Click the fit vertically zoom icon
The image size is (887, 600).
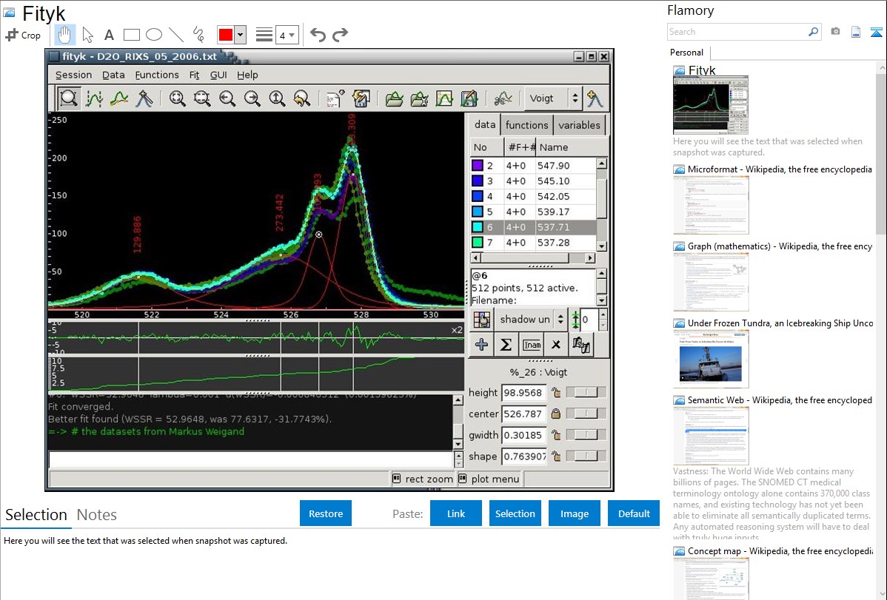[277, 98]
